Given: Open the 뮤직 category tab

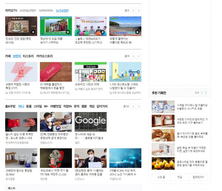Looking at the screenshot, I should (x=77, y=106).
